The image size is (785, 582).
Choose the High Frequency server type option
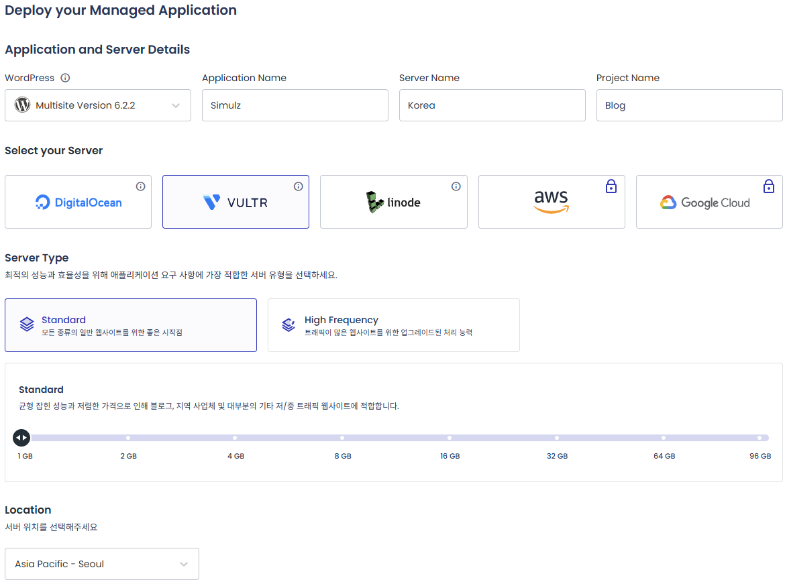(x=393, y=325)
